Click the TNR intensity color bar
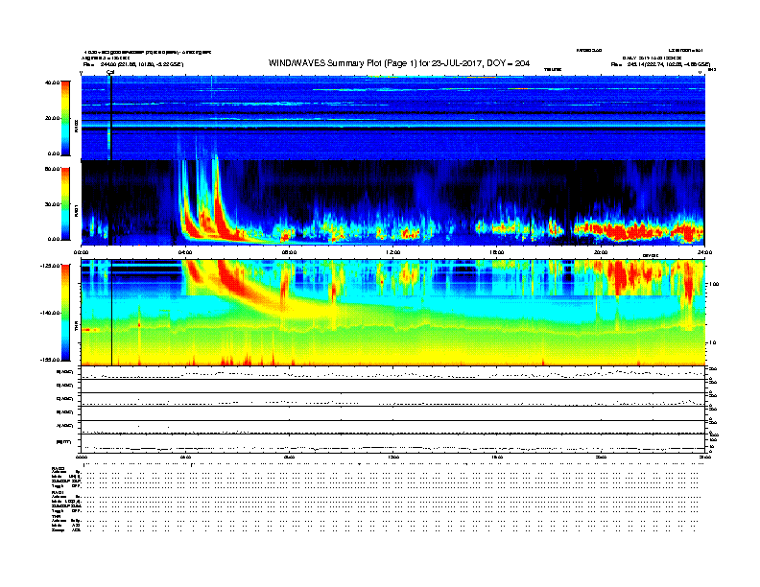The image size is (760, 587). (65, 313)
